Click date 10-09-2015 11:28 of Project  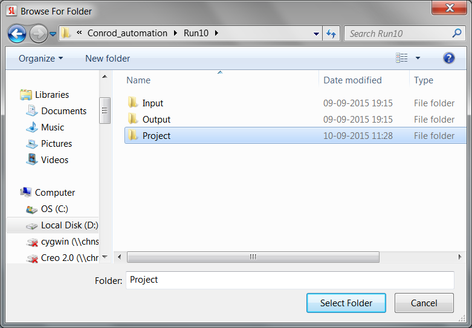358,136
